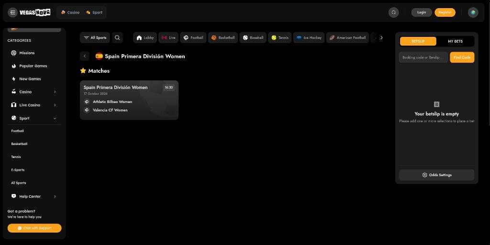This screenshot has width=490, height=245.
Task: Select Tennis in sidebar submenu
Action: [x=16, y=157]
